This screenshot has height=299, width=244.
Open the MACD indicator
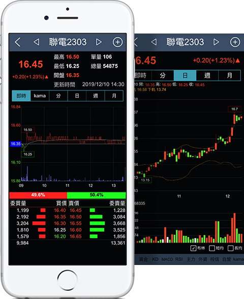click(167, 259)
